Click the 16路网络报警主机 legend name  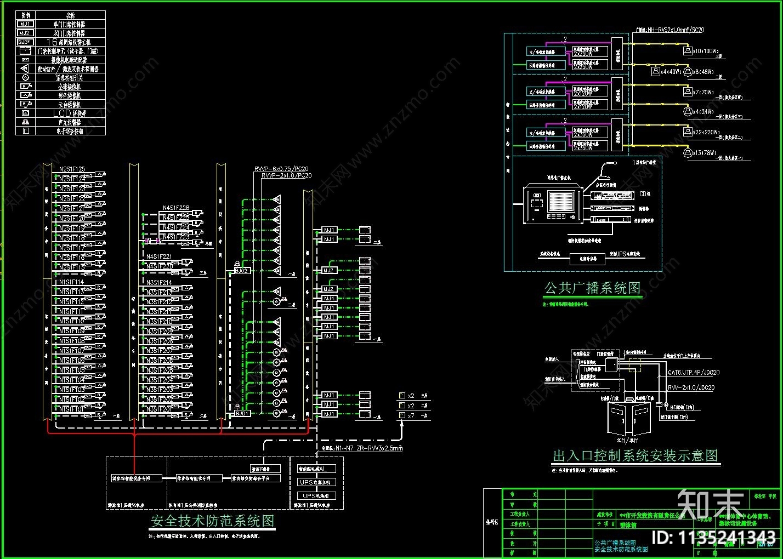click(x=69, y=42)
